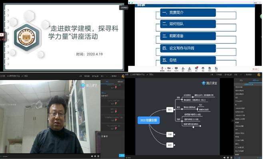
Task: Mute the speaker icon under mind map video
Action: pyautogui.click(x=224, y=157)
